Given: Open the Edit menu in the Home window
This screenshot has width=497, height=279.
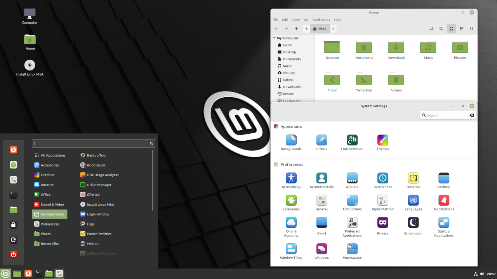Looking at the screenshot, I should [x=285, y=20].
